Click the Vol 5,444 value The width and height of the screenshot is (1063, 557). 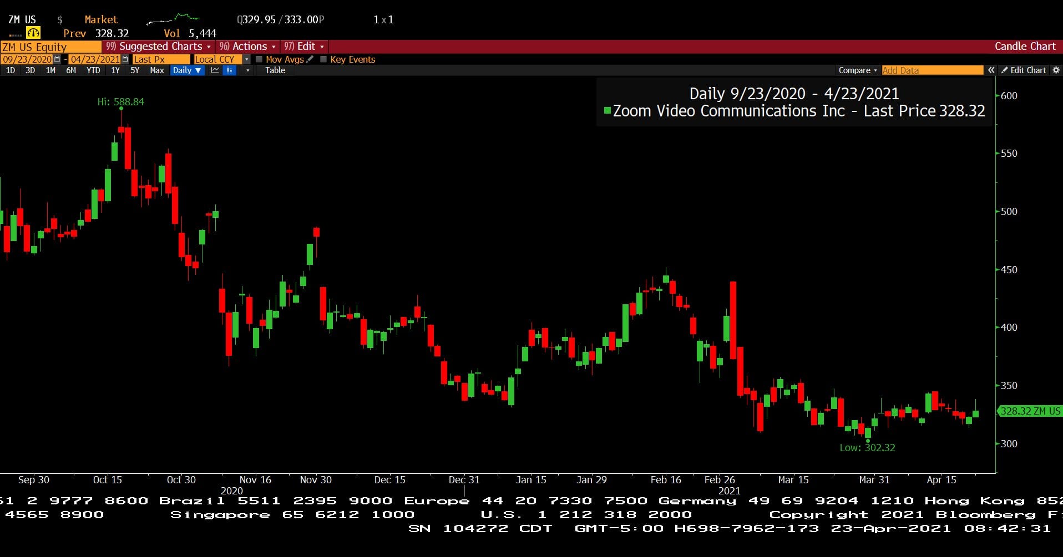pyautogui.click(x=190, y=33)
